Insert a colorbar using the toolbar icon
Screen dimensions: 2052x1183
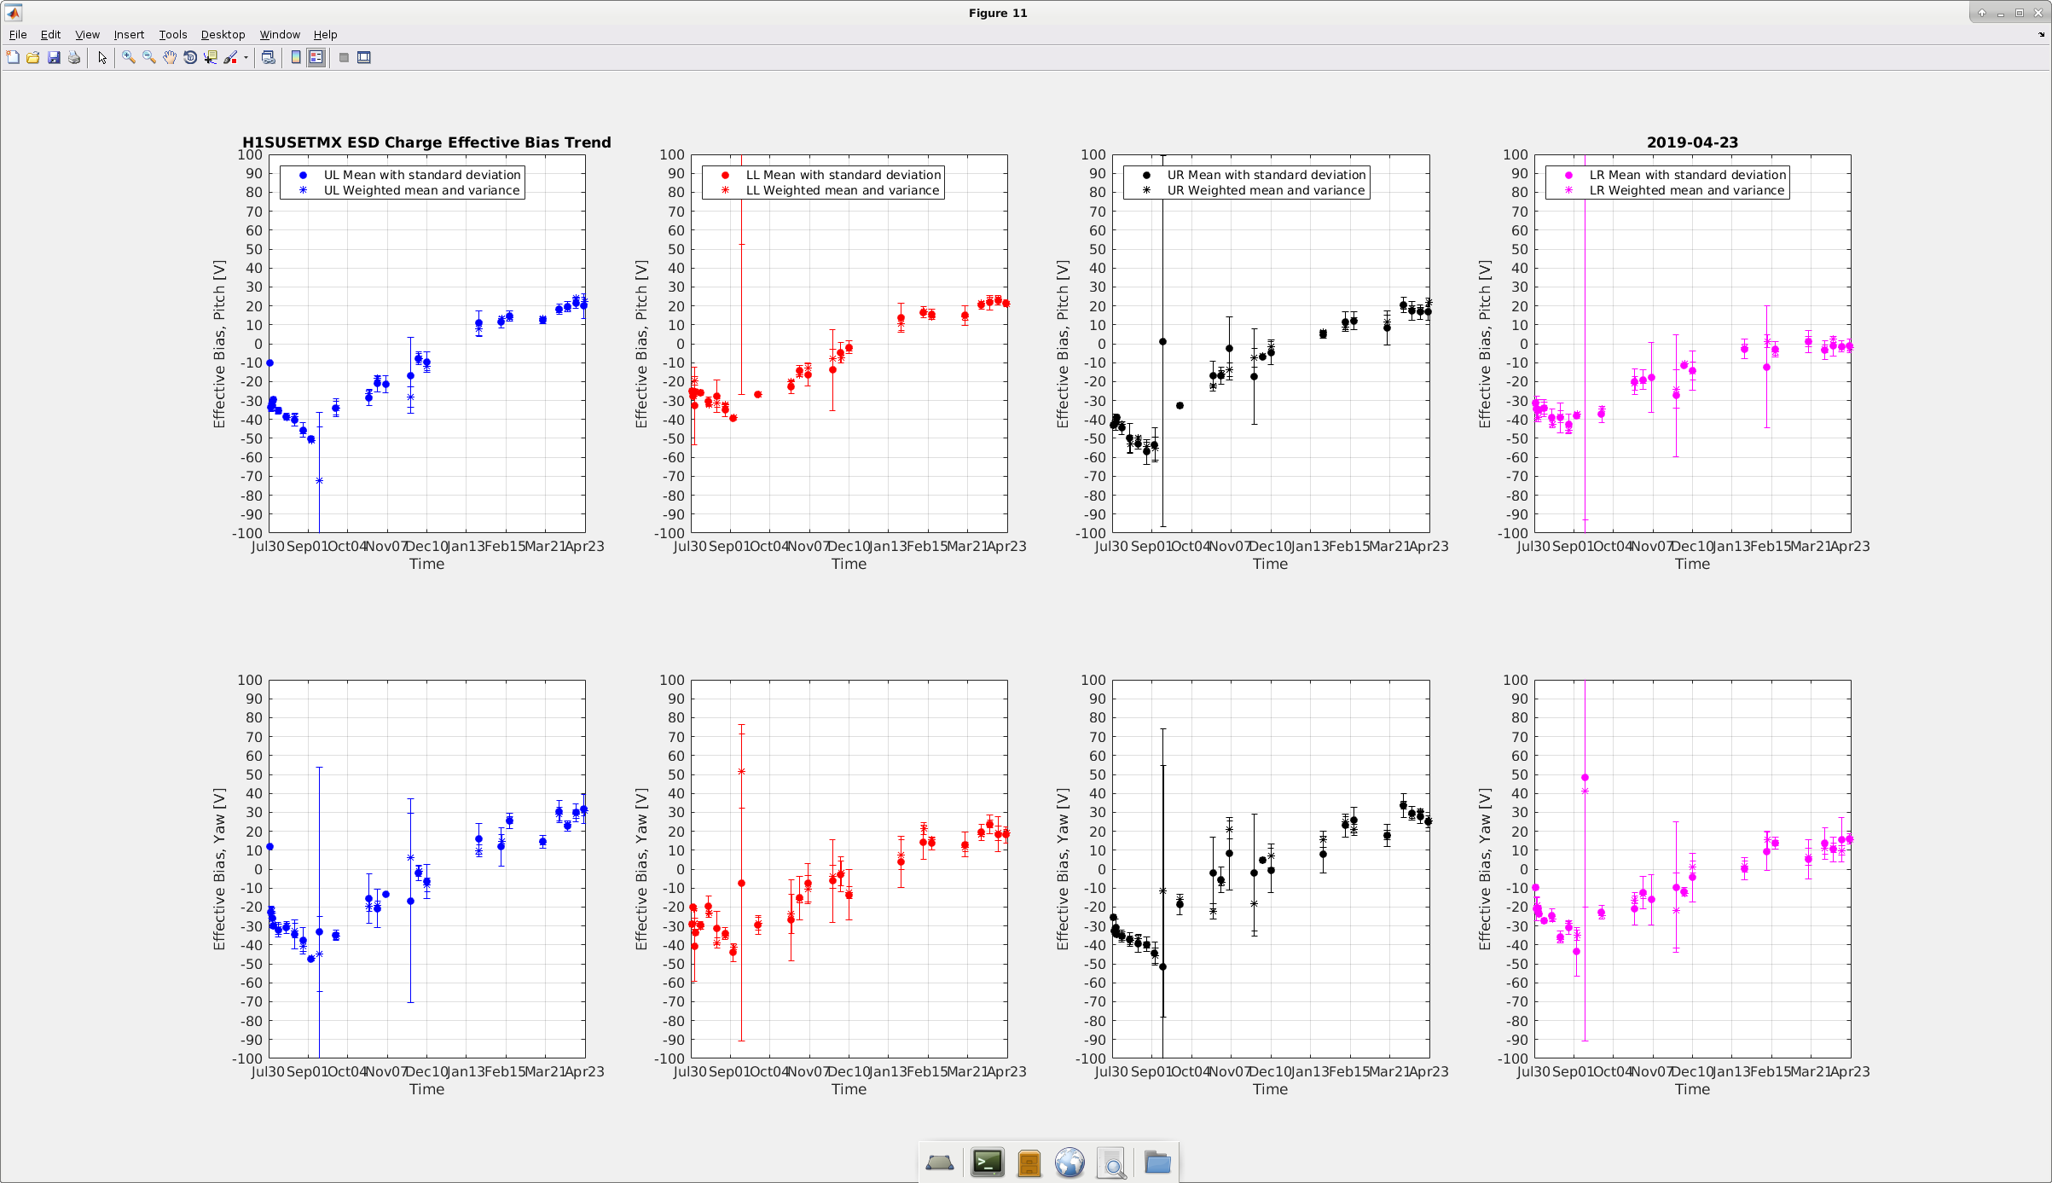[x=296, y=58]
